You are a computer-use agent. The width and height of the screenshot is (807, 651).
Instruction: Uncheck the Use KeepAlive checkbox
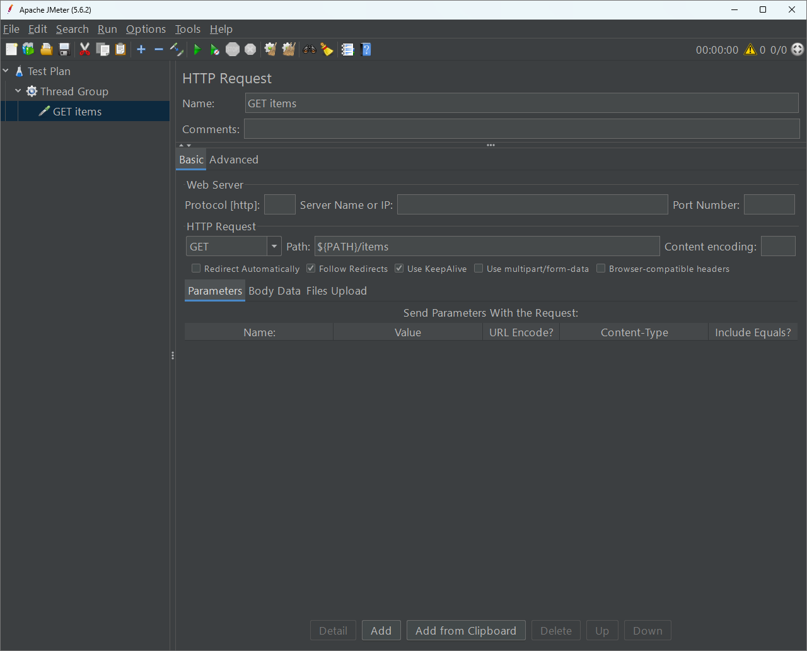pos(399,269)
